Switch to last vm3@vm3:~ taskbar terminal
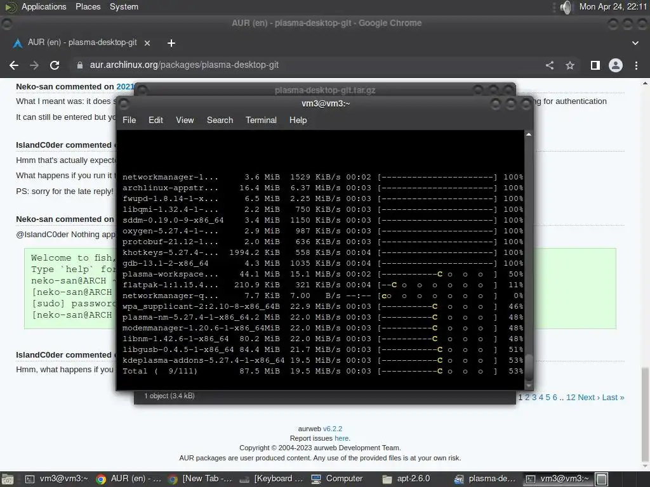 (559, 479)
